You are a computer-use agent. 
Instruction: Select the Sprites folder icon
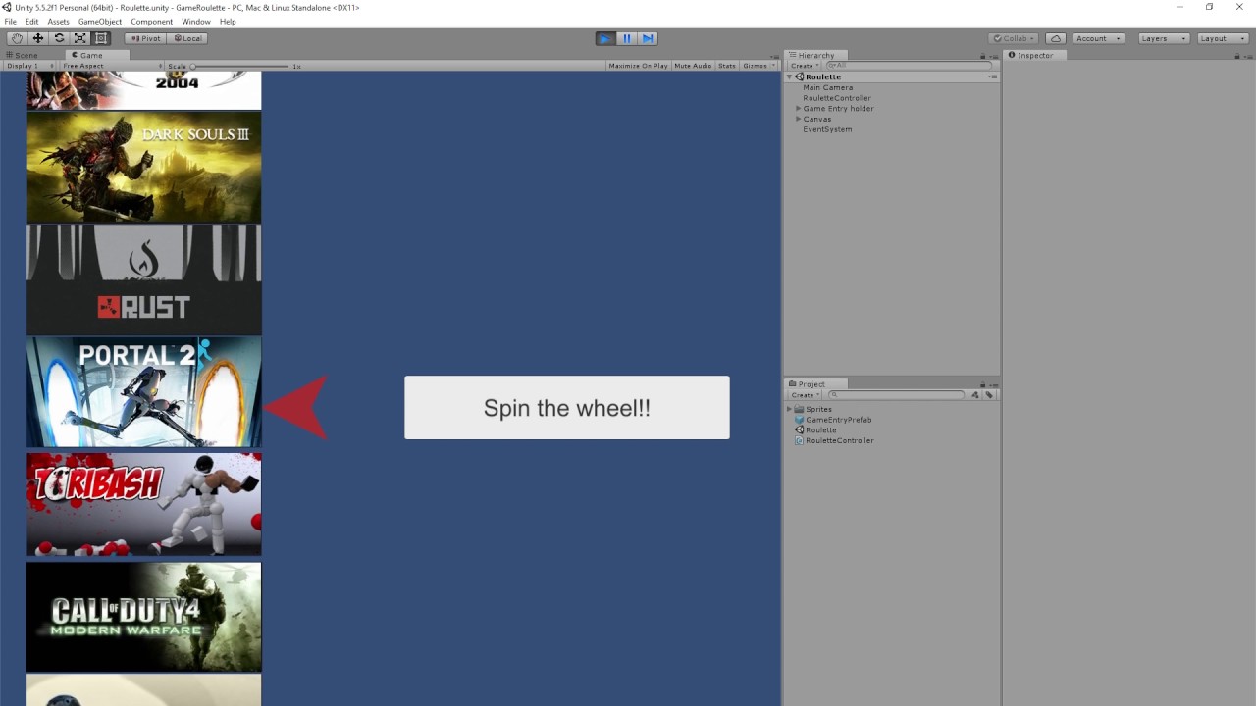[x=799, y=409]
